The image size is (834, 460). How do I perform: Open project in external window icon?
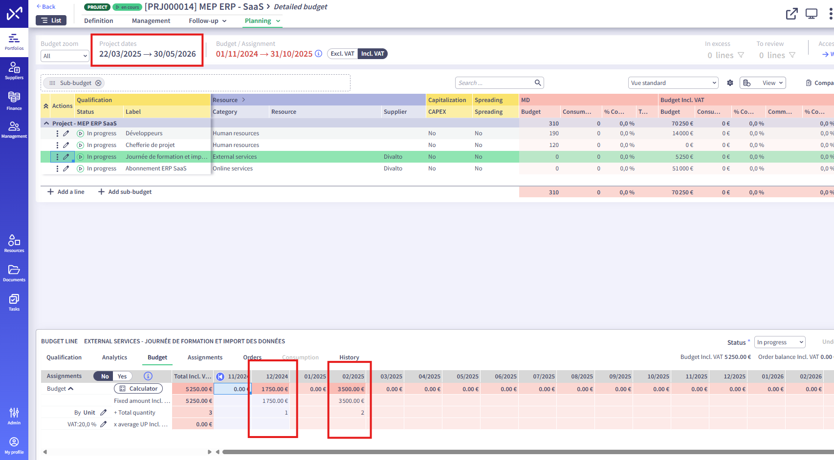[x=792, y=14]
